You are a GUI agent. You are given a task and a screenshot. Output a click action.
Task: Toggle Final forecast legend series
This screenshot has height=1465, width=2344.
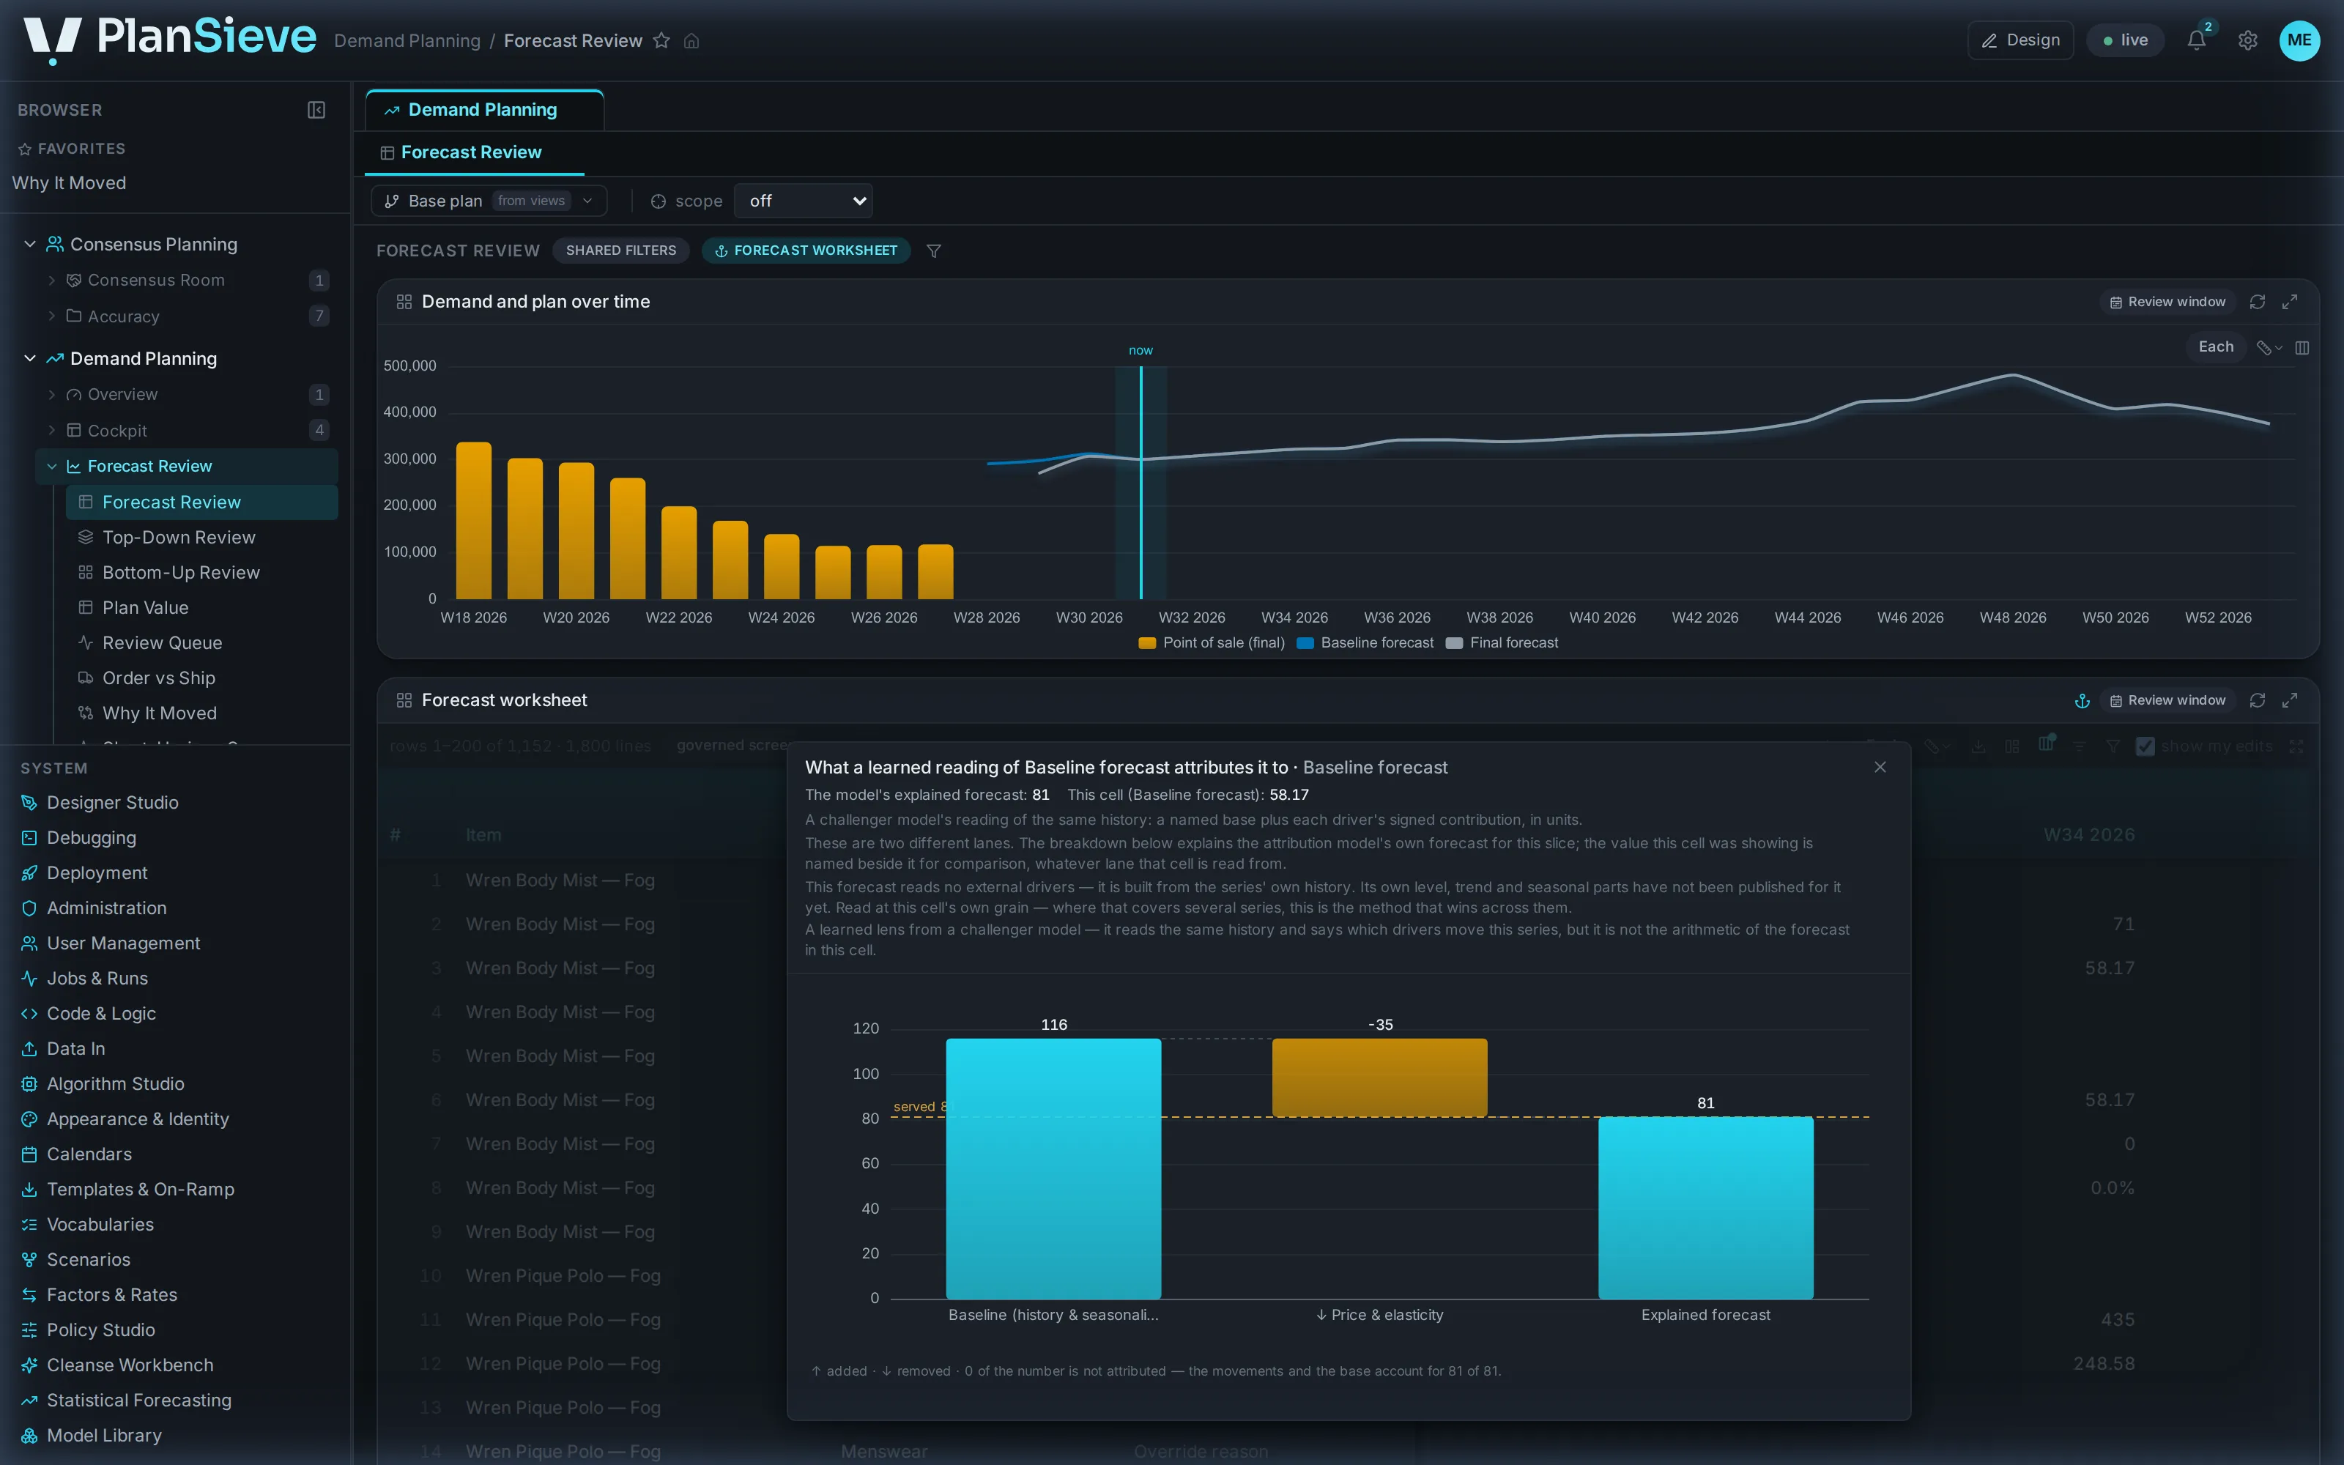click(1502, 643)
